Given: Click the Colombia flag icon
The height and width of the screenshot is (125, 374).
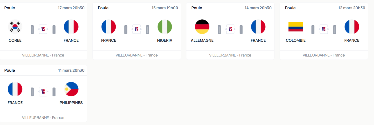Looking at the screenshot, I should tap(296, 27).
